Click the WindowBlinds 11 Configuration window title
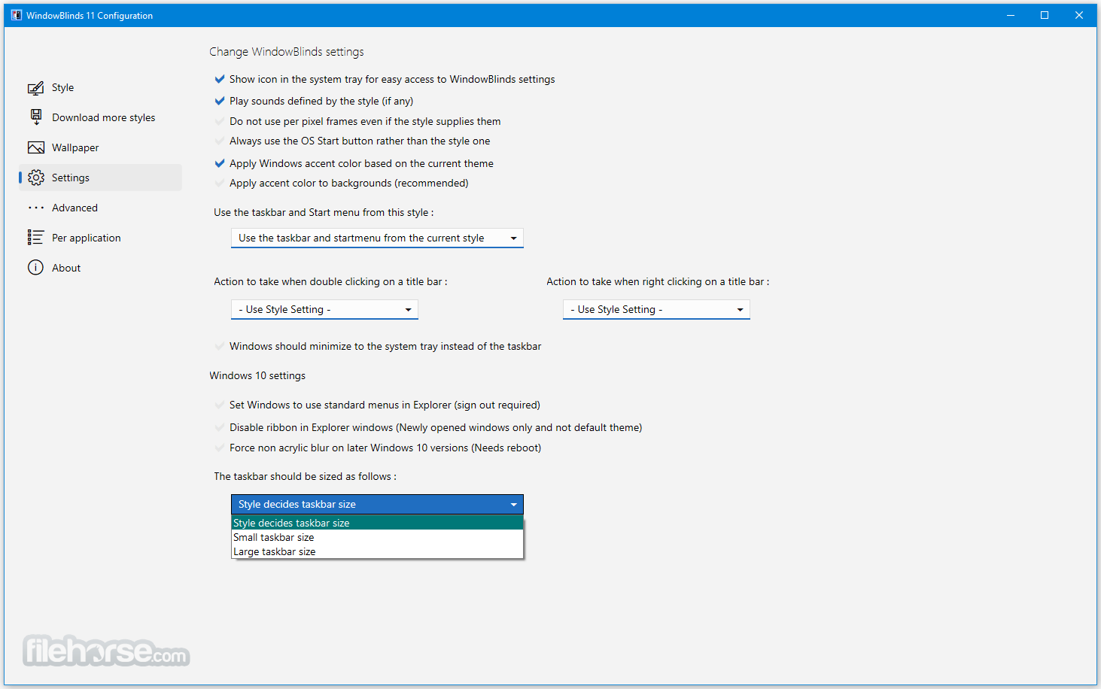Screen dimensions: 1101x689 pyautogui.click(x=90, y=15)
